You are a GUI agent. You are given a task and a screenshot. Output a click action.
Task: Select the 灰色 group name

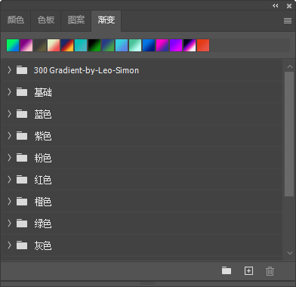(x=43, y=245)
